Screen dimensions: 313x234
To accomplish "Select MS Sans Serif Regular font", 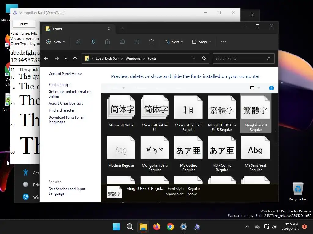I will [x=256, y=154].
